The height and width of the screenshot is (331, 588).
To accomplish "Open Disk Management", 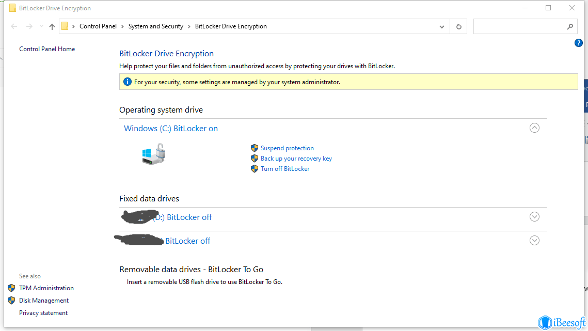I will coord(44,301).
